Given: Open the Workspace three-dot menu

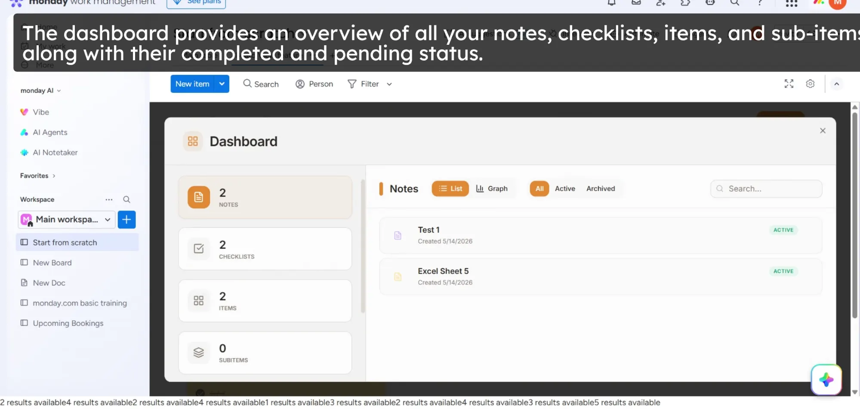Looking at the screenshot, I should (109, 199).
